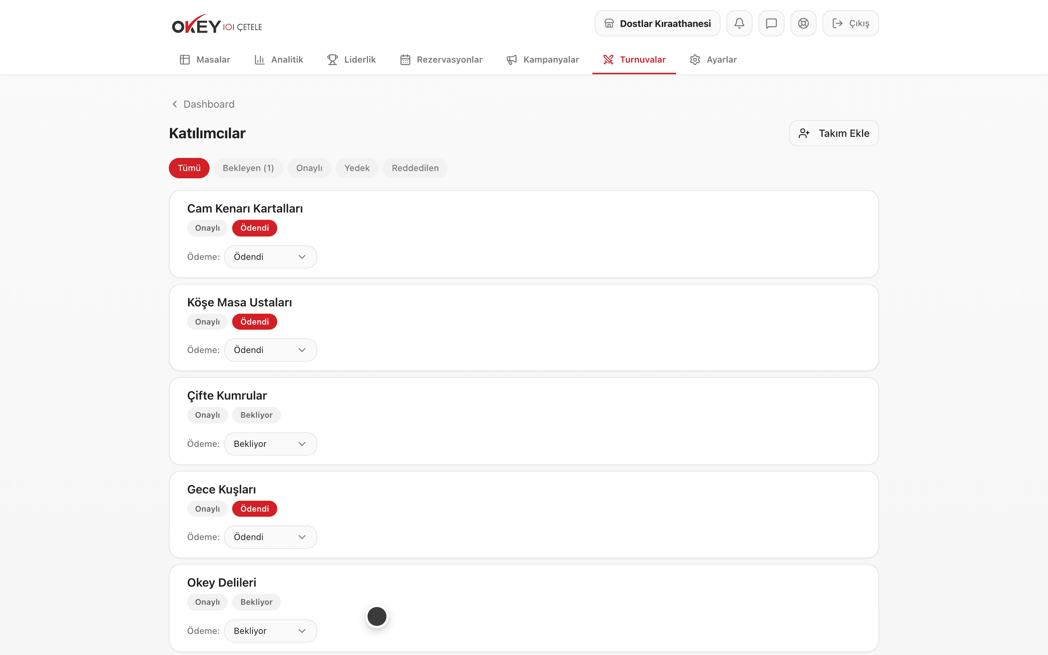Expand Çifte Kumrular payment status dropdown
The image size is (1048, 655).
pos(271,444)
